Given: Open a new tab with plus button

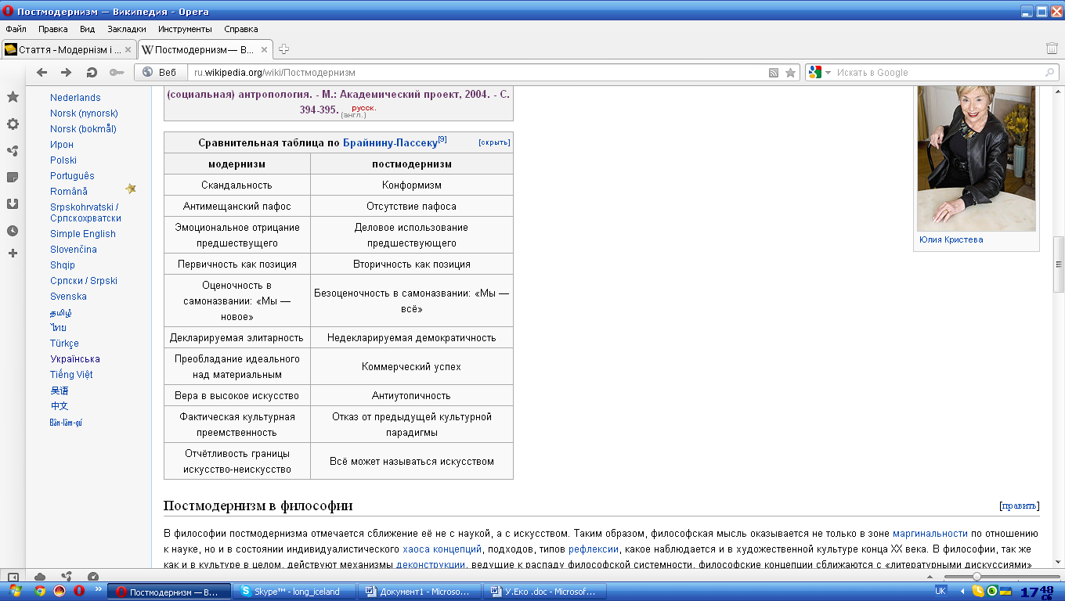Looking at the screenshot, I should [x=284, y=49].
